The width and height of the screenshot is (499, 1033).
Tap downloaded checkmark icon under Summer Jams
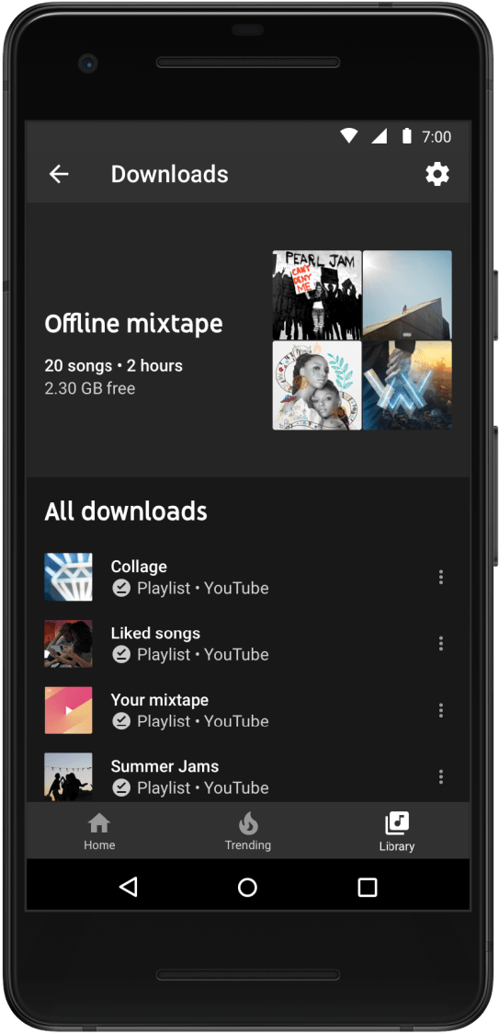pyautogui.click(x=121, y=787)
